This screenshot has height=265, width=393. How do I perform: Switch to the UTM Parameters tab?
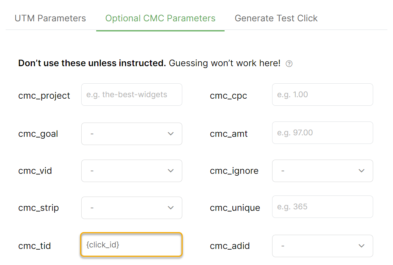(50, 18)
